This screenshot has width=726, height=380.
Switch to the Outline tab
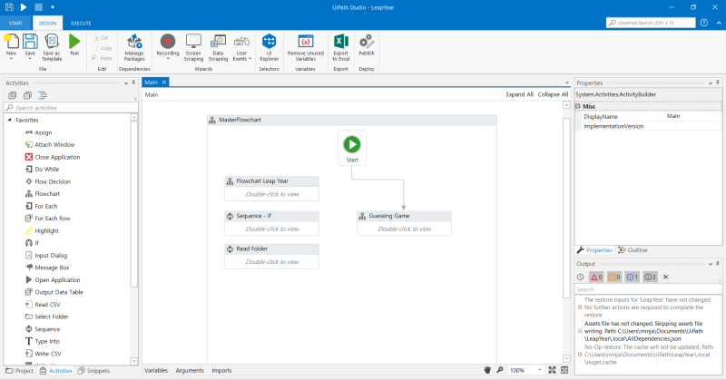(x=633, y=250)
